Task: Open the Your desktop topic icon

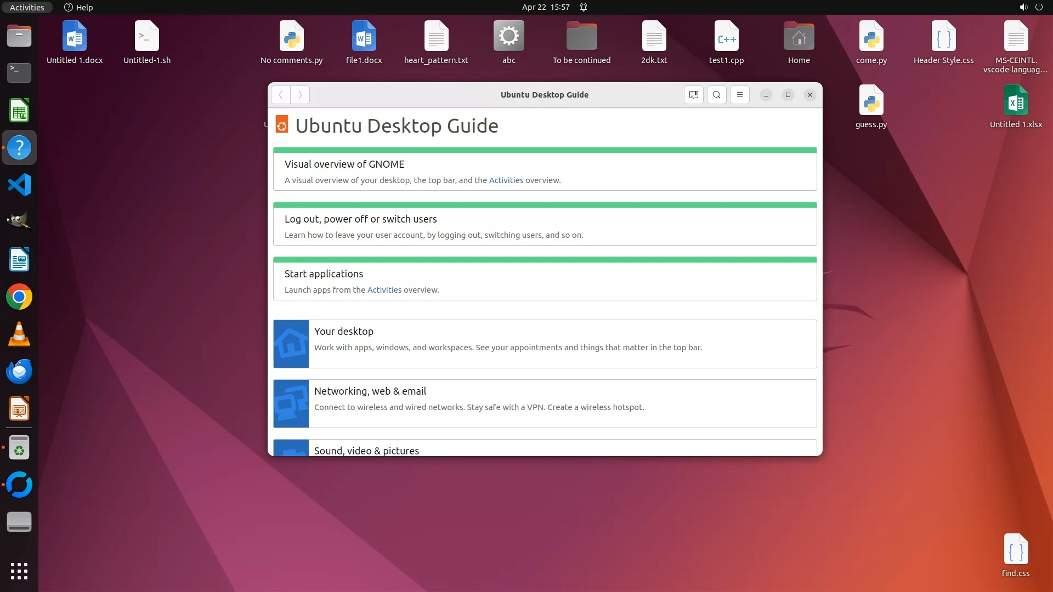Action: click(291, 344)
